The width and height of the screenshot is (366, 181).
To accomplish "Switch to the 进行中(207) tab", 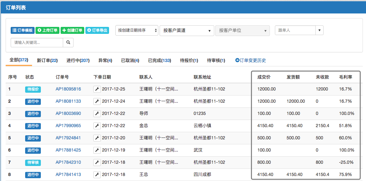I will click(78, 60).
